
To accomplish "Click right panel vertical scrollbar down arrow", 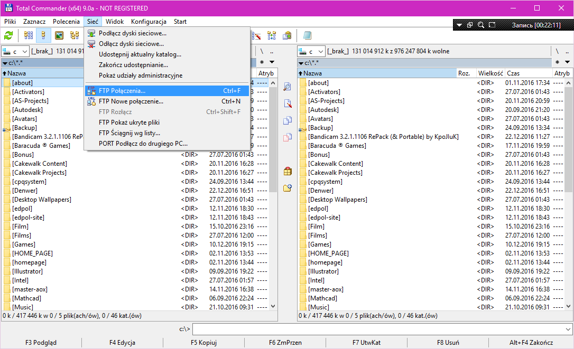I will [568, 306].
